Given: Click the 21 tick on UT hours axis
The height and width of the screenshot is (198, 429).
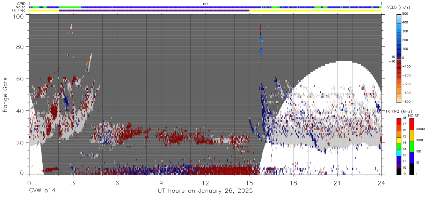Looking at the screenshot, I should 337,183.
